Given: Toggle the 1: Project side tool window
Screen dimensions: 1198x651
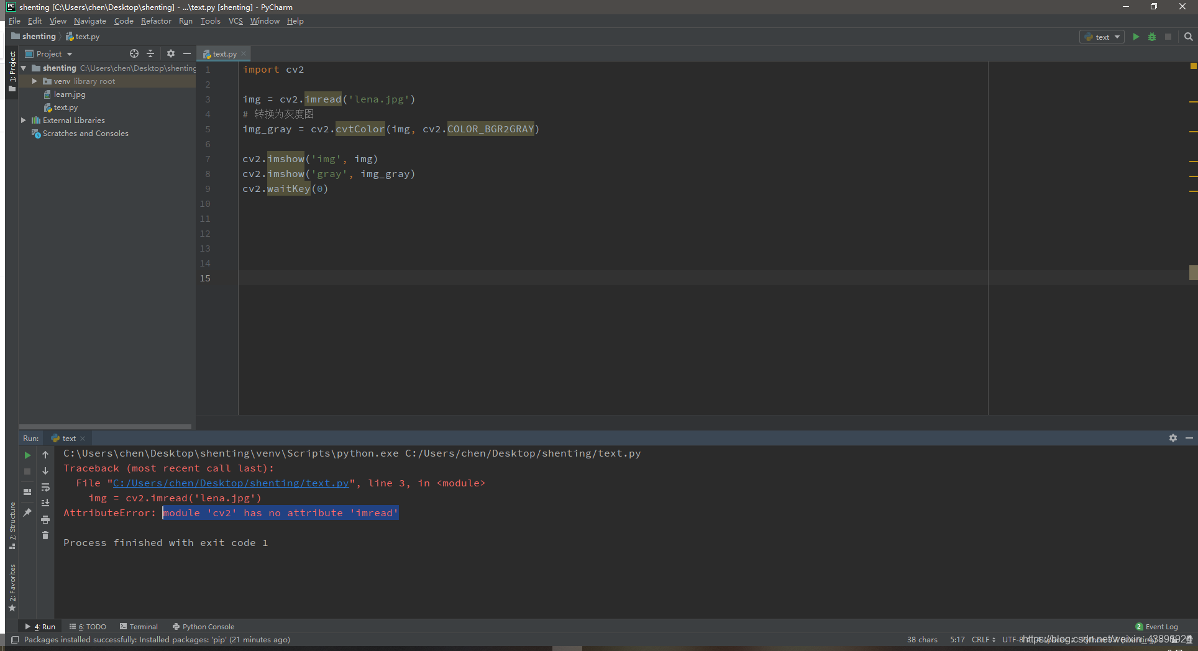Looking at the screenshot, I should click(x=12, y=71).
